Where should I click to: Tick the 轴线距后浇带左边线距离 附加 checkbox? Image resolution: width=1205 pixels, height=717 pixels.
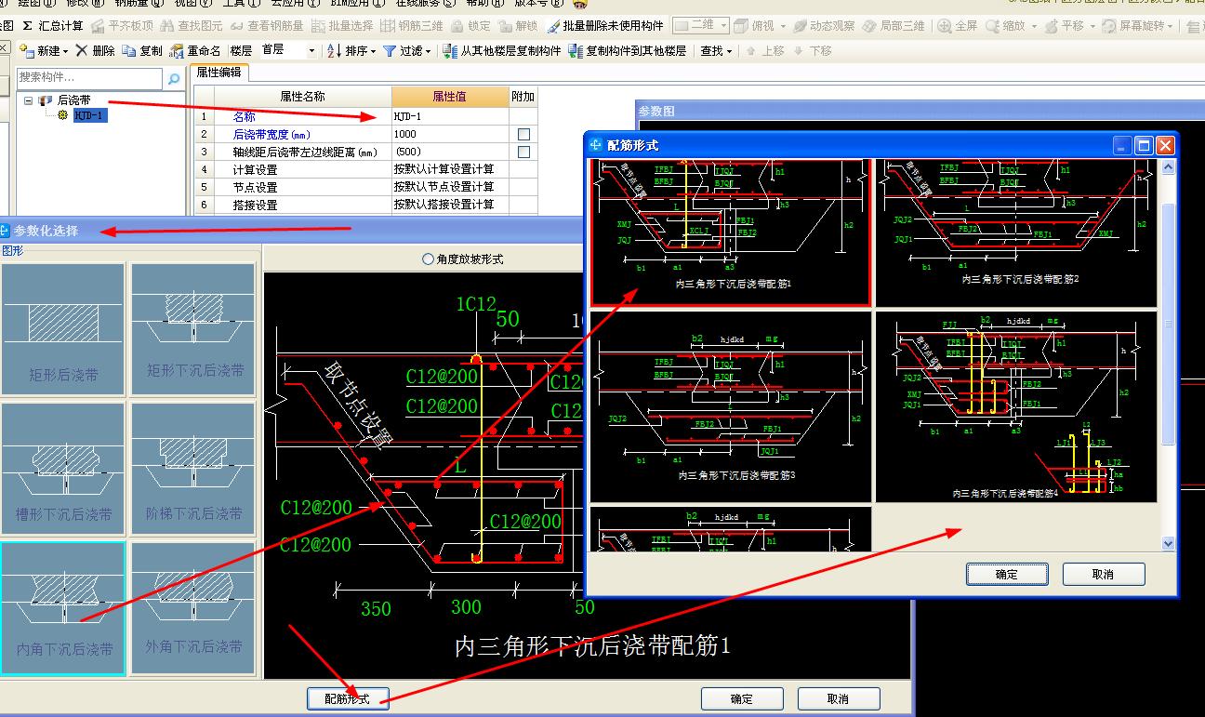[523, 152]
